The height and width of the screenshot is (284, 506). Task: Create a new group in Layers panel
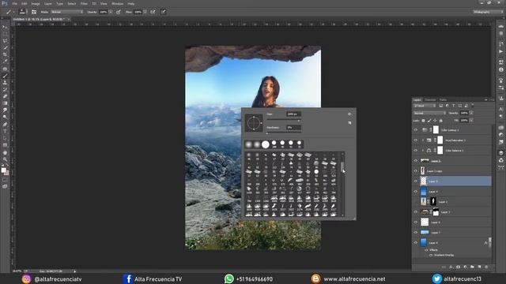(x=472, y=267)
